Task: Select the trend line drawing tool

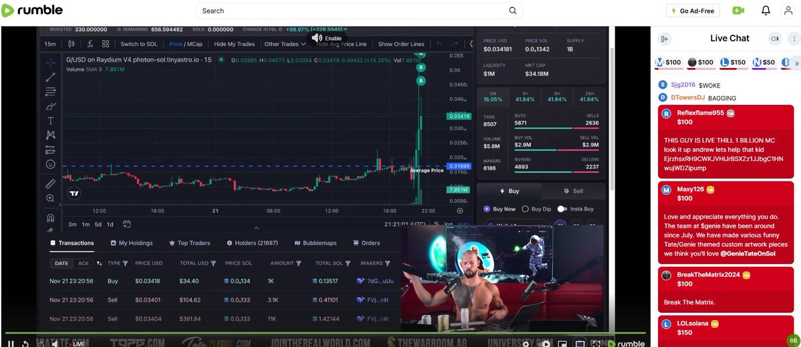Action: 50,77
